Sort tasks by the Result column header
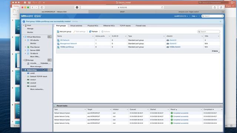This screenshot has width=237, height=133. point(174,109)
